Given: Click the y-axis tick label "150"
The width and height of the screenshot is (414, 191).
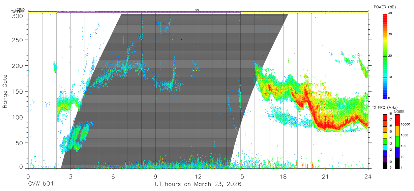Looking at the screenshot, I should [x=17, y=91].
